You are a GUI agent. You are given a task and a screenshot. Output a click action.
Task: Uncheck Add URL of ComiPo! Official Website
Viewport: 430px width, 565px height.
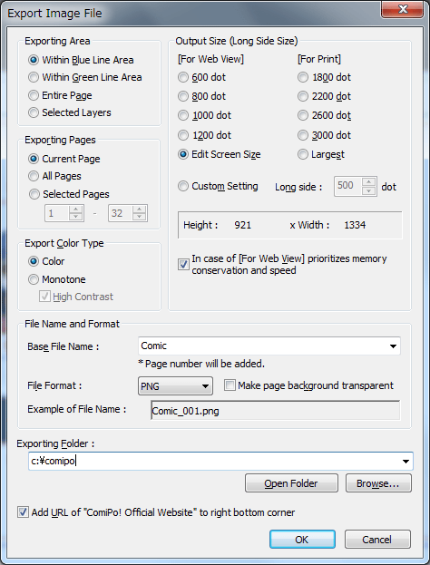click(23, 512)
